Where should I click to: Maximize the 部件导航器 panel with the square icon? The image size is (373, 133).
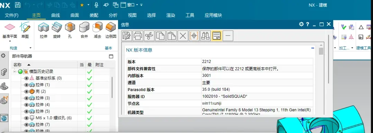point(111,56)
